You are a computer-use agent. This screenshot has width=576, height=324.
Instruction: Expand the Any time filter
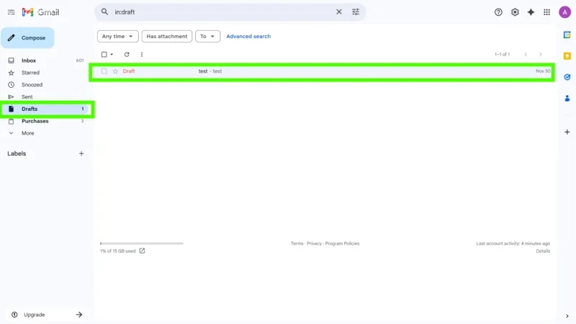tap(117, 36)
